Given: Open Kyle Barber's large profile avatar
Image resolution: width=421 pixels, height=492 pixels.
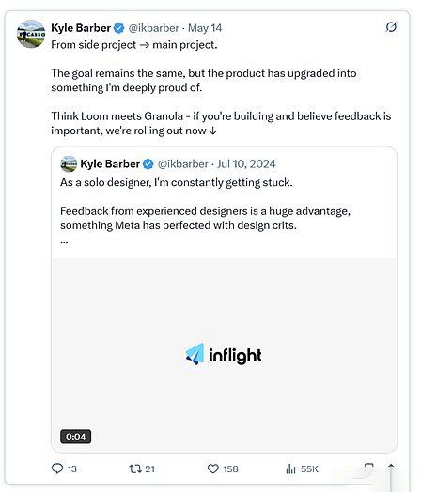Looking at the screenshot, I should [x=31, y=34].
